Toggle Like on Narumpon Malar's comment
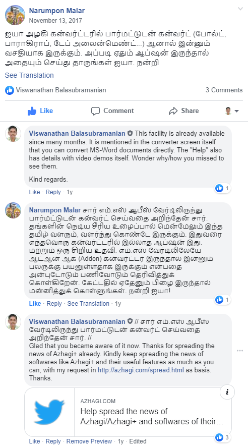This screenshot has height=448, width=248. coord(35,303)
